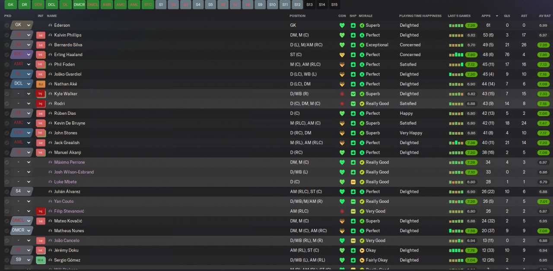Click Rúben Dias' green condition heart

click(x=342, y=113)
